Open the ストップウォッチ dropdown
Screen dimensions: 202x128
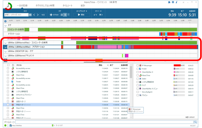82,11
